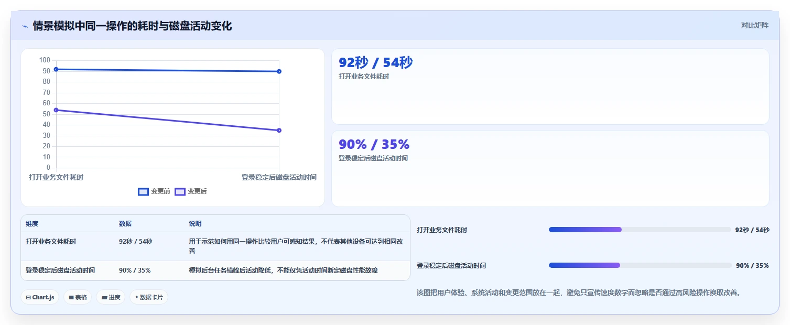Click the 90% / 35% table data cell
790x325 pixels.
135,270
